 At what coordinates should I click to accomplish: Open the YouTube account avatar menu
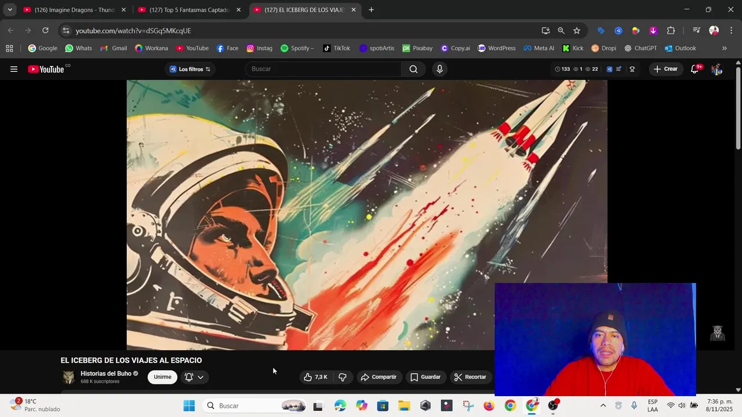716,69
